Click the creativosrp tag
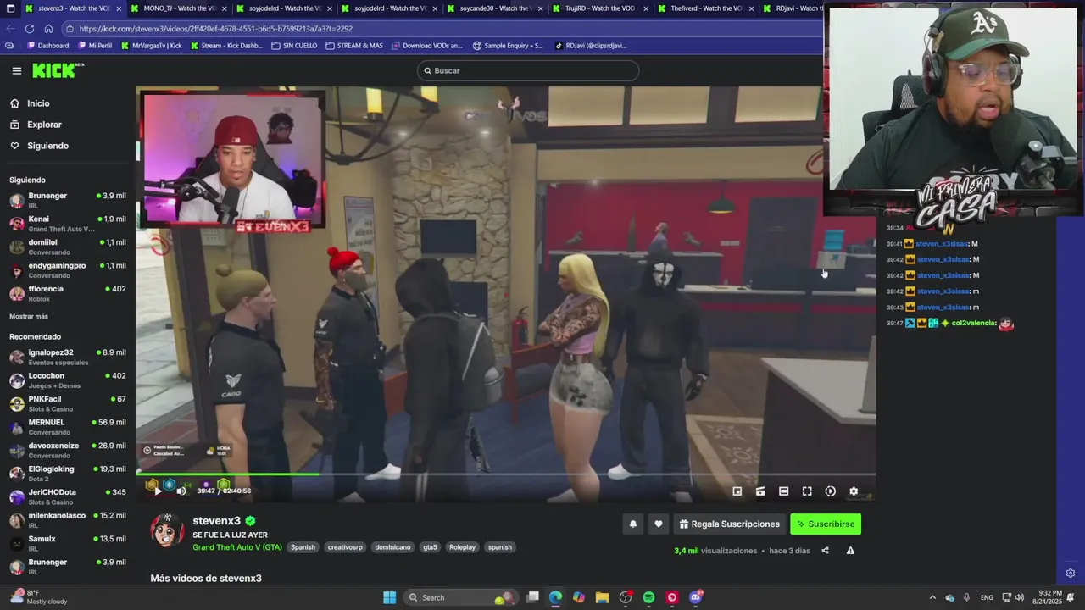Screen dimensions: 1085x610 [345, 547]
